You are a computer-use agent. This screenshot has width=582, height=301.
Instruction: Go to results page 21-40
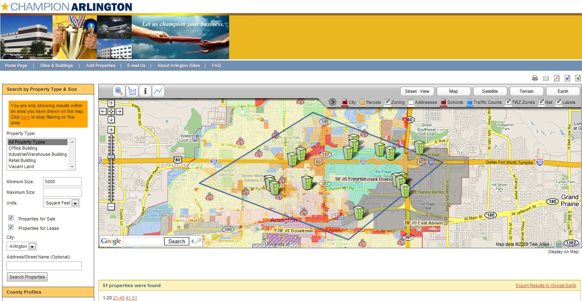(x=119, y=298)
